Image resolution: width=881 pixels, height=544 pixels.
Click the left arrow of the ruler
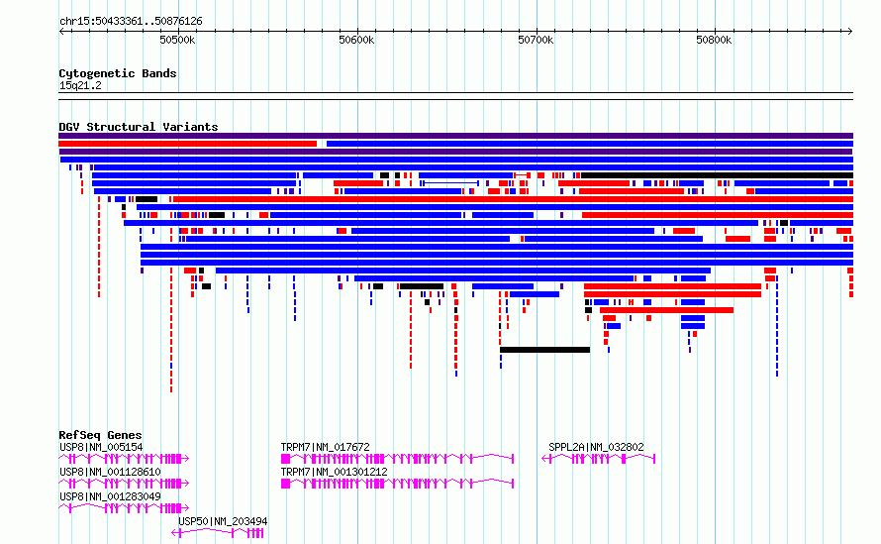point(61,32)
